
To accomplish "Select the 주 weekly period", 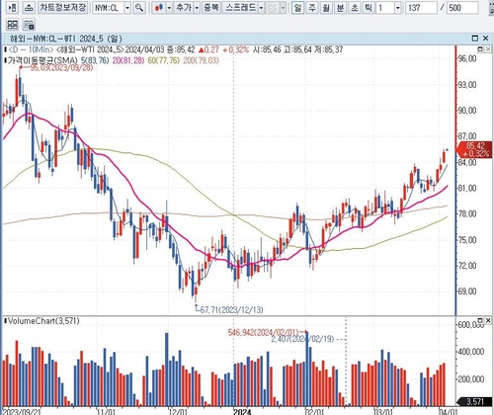I will pyautogui.click(x=312, y=8).
